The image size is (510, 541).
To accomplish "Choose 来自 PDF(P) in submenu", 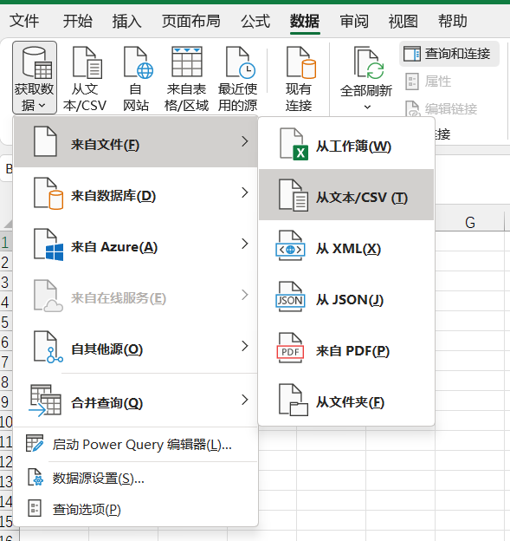I will click(346, 350).
